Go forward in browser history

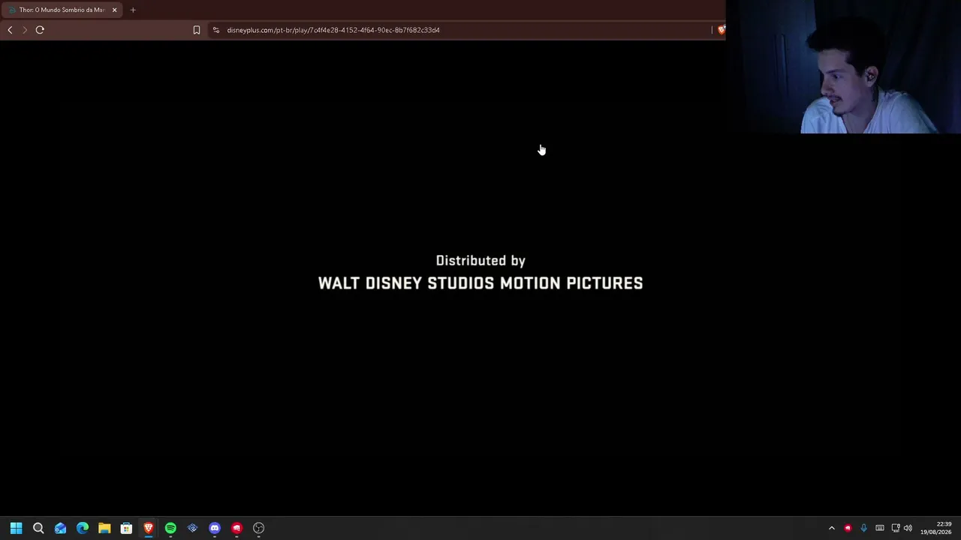25,30
